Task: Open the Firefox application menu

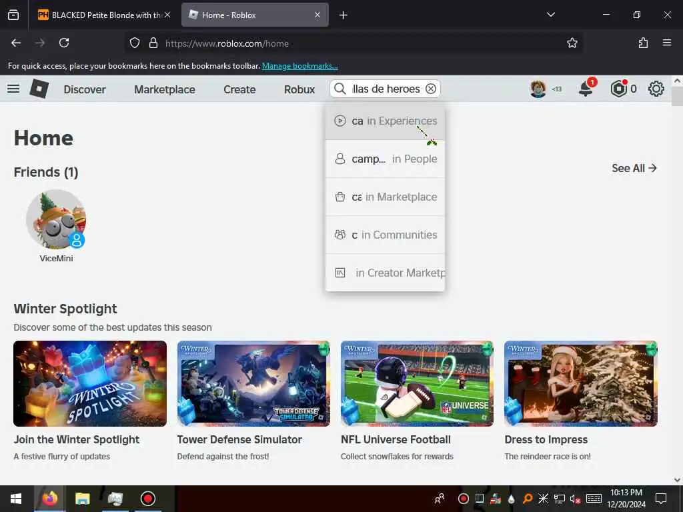Action: 667,43
